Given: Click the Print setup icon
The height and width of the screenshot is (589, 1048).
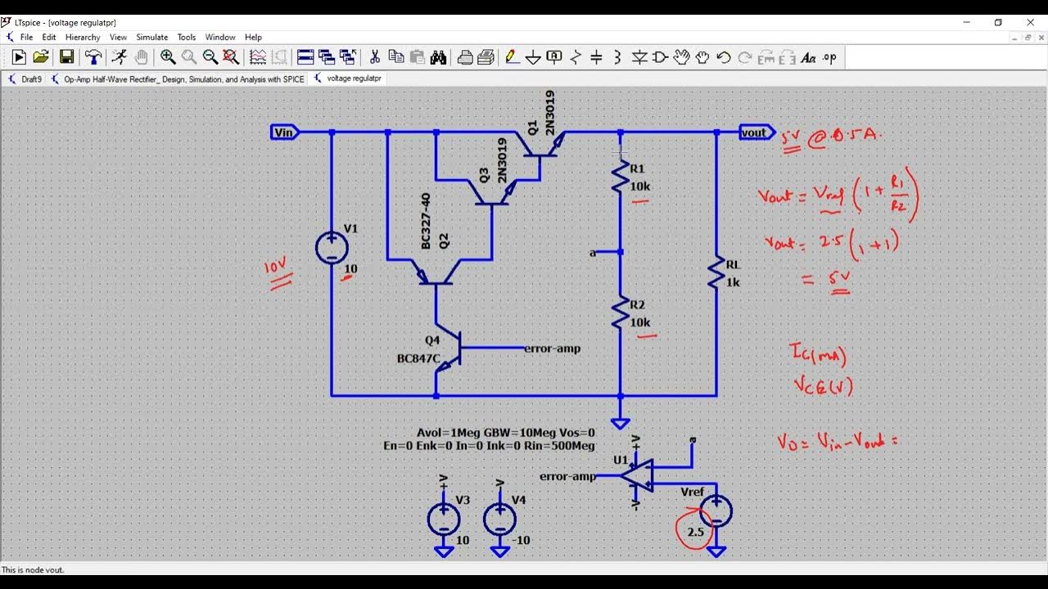Looking at the screenshot, I should pos(465,57).
